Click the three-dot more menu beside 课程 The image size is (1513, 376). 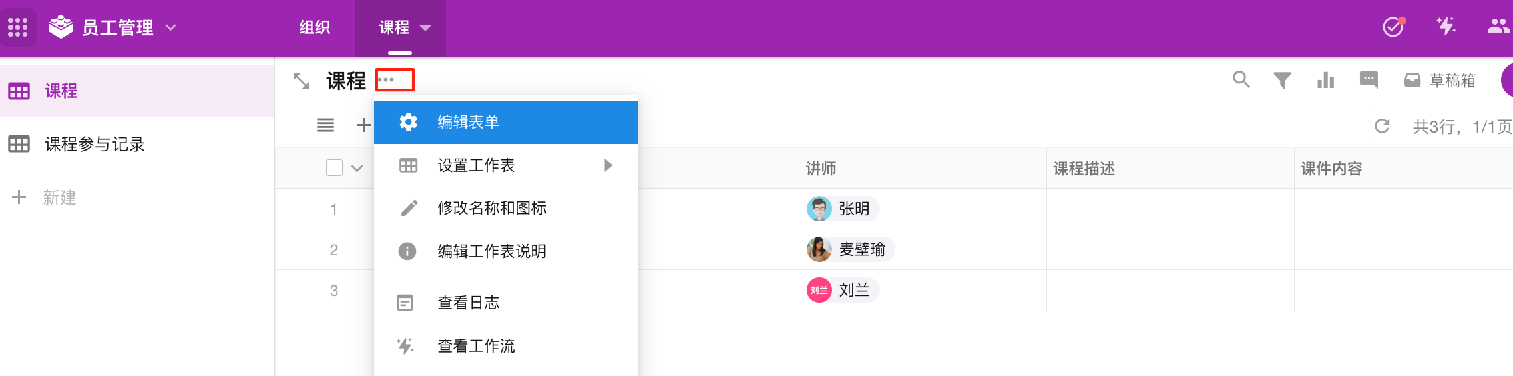pyautogui.click(x=386, y=80)
